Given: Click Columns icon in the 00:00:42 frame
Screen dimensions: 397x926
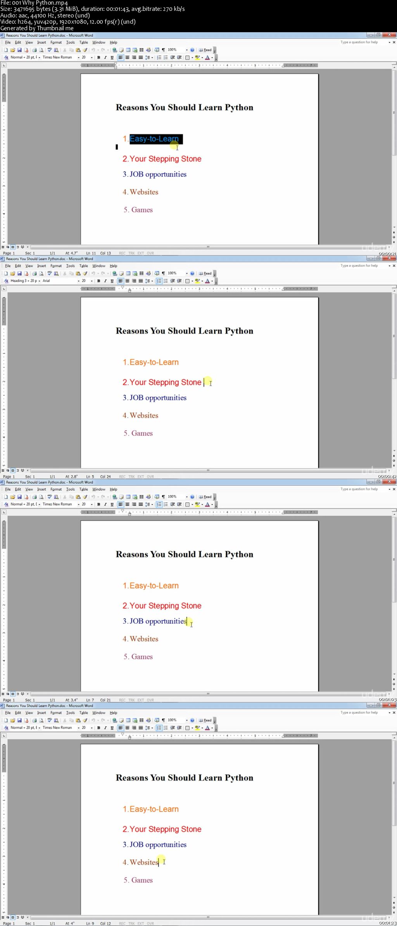Looking at the screenshot, I should coord(142,273).
